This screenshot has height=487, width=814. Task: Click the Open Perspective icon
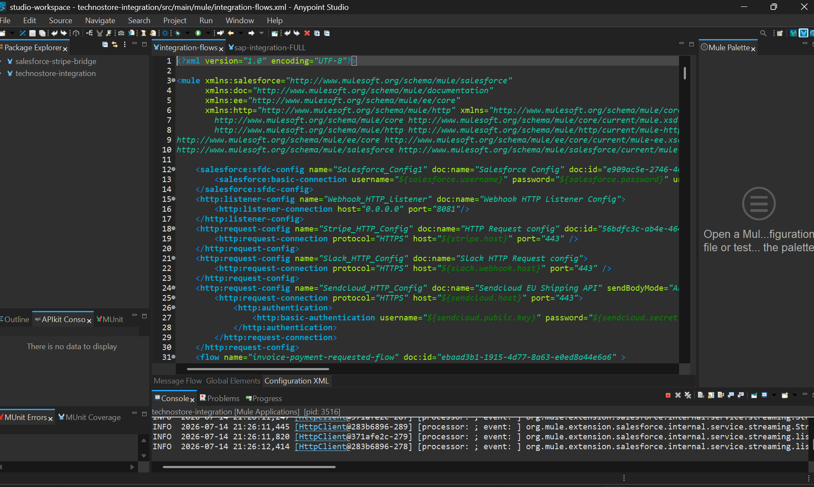[x=780, y=33]
